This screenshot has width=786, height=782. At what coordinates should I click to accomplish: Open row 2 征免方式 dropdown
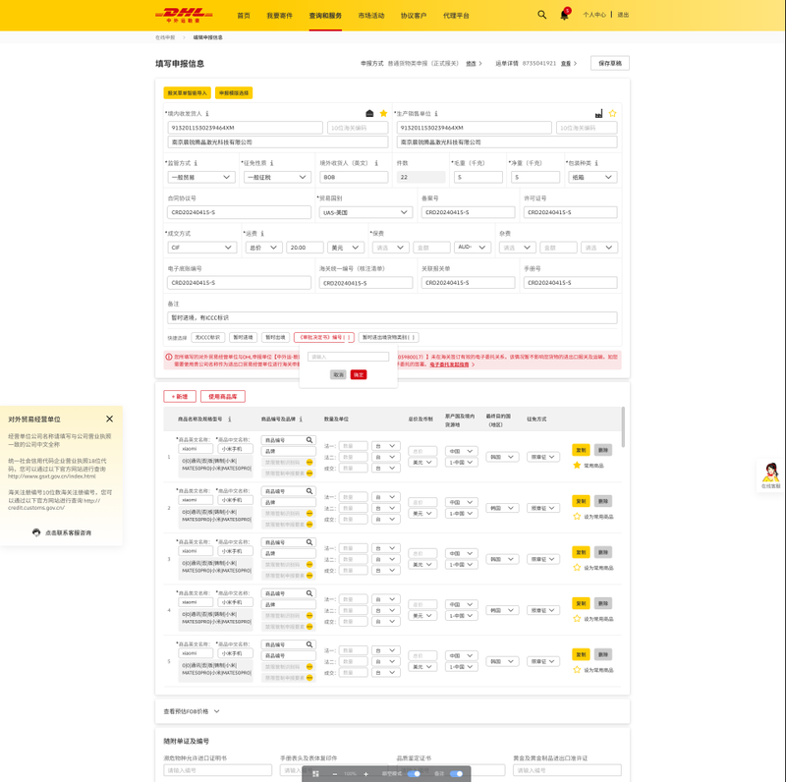[x=543, y=508]
